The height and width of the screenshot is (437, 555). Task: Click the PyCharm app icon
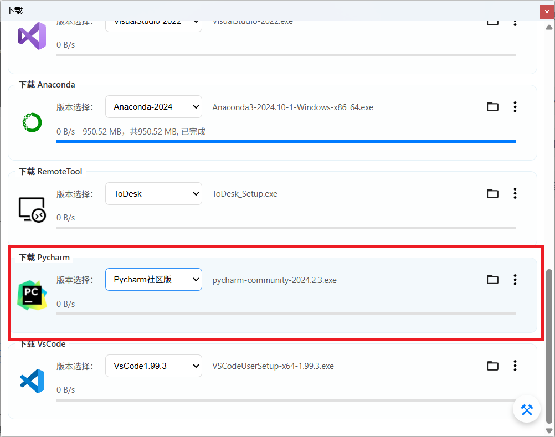point(32,295)
